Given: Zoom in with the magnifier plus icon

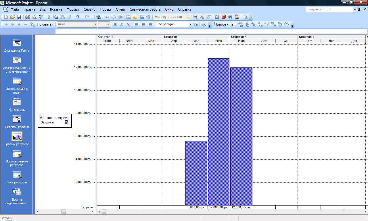Looking at the screenshot, I should pos(195,17).
